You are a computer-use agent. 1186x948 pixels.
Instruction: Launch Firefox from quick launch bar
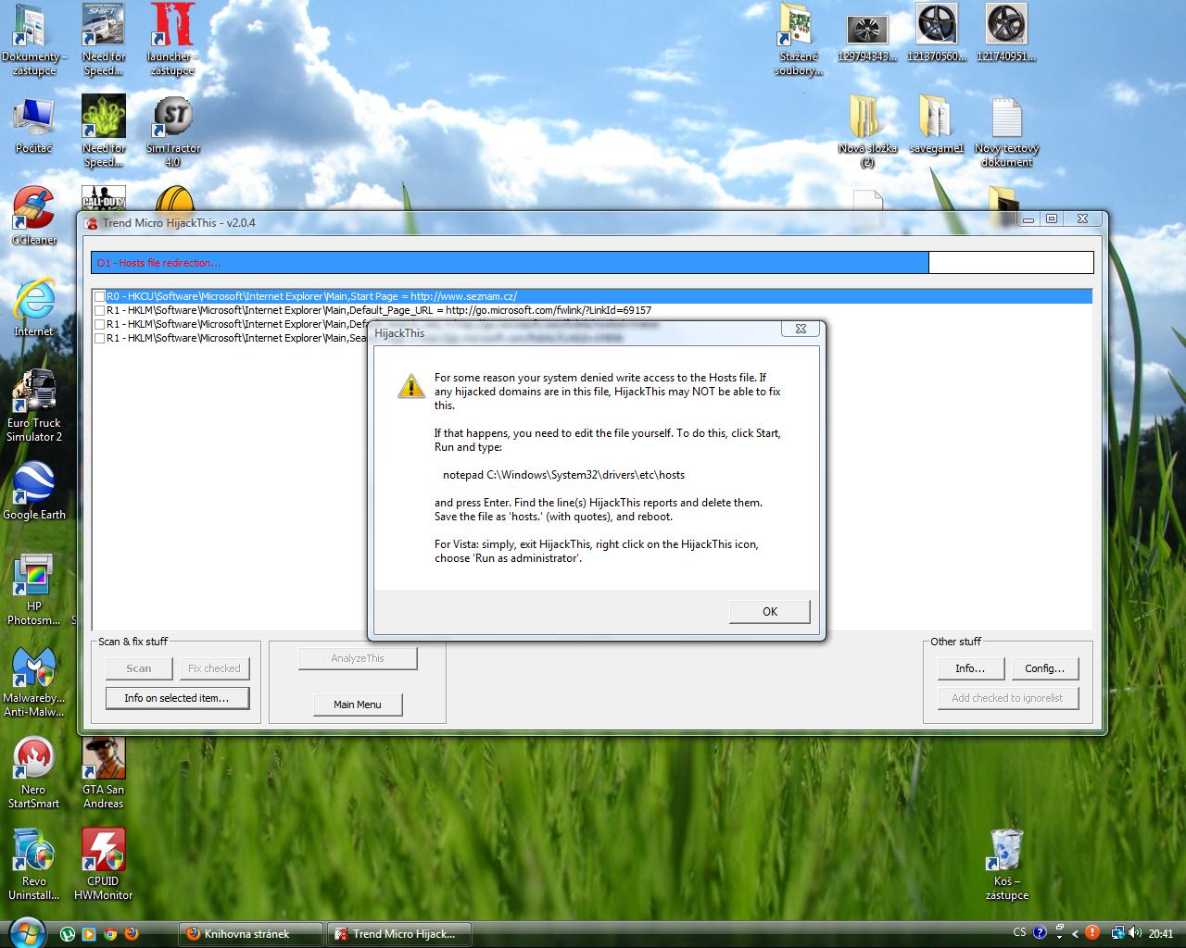tap(132, 934)
